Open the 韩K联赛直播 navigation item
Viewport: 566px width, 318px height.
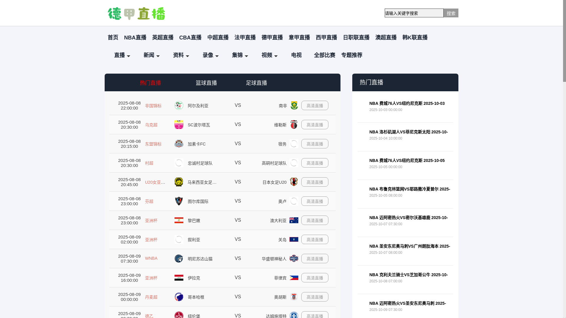415,37
